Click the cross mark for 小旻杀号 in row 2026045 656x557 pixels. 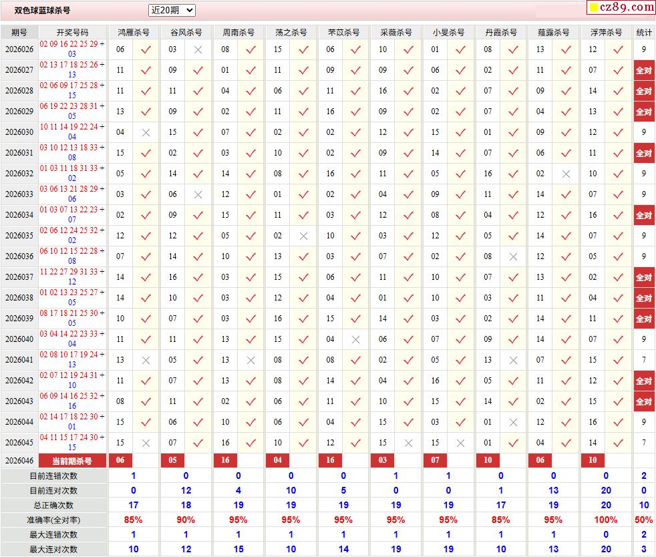click(460, 443)
